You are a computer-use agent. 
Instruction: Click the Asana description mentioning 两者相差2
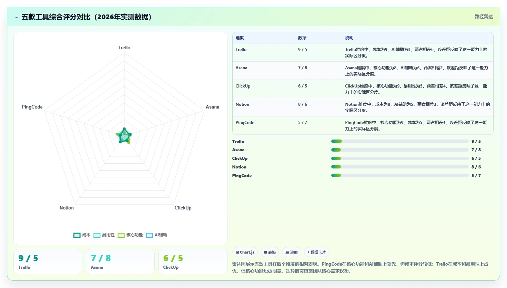coord(417,71)
